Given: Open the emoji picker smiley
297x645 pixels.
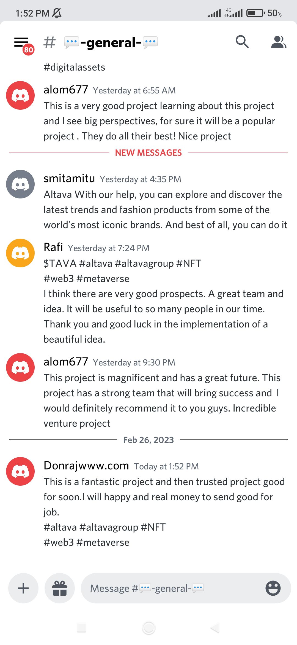Looking at the screenshot, I should coord(273,588).
